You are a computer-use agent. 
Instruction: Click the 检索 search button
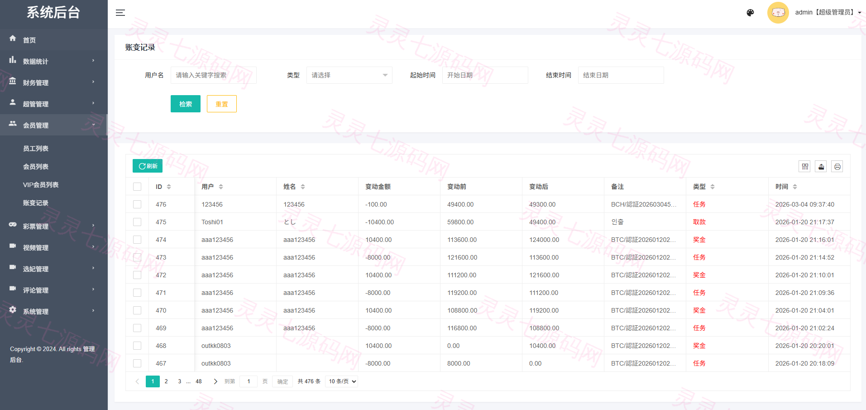186,104
